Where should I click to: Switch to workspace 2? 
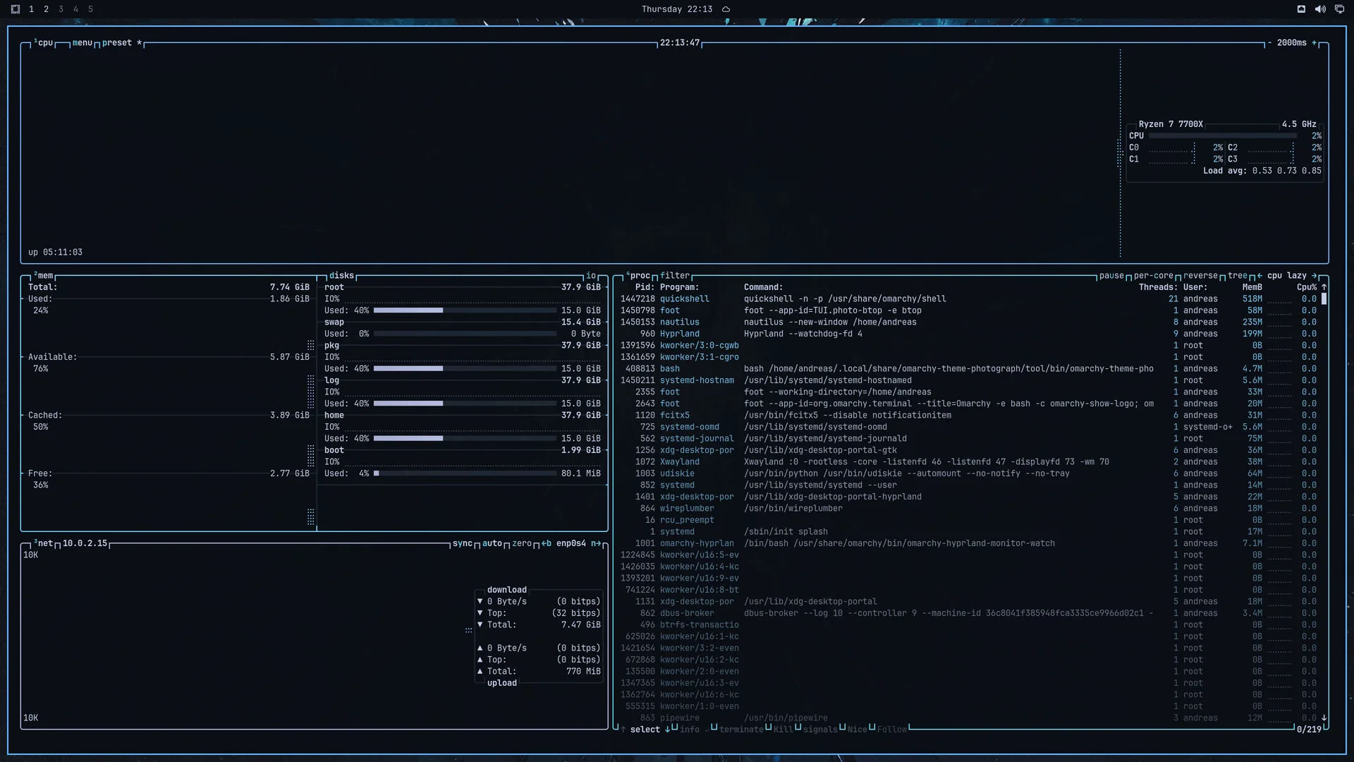[x=46, y=9]
